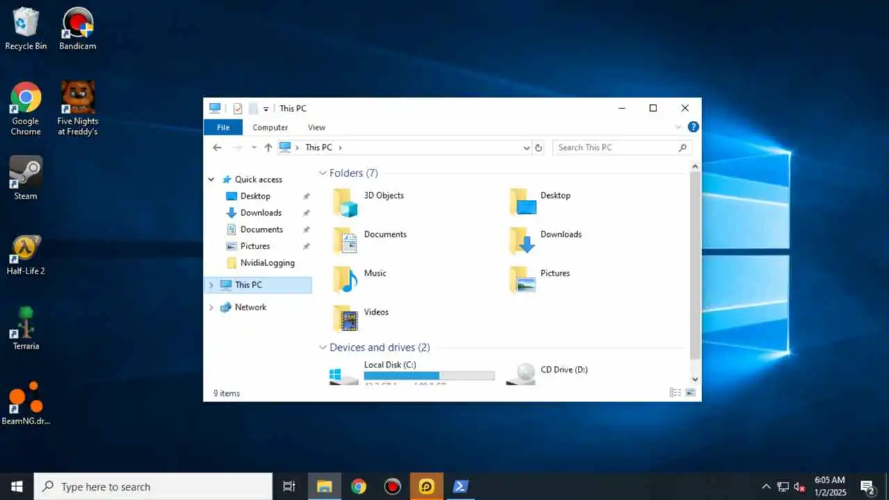The image size is (889, 500).
Task: Collapse the Quick access tree node
Action: [211, 179]
